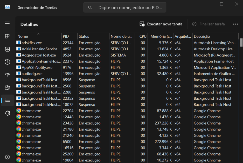Focus the search box for name or PID
The image size is (243, 163).
(x=125, y=8)
